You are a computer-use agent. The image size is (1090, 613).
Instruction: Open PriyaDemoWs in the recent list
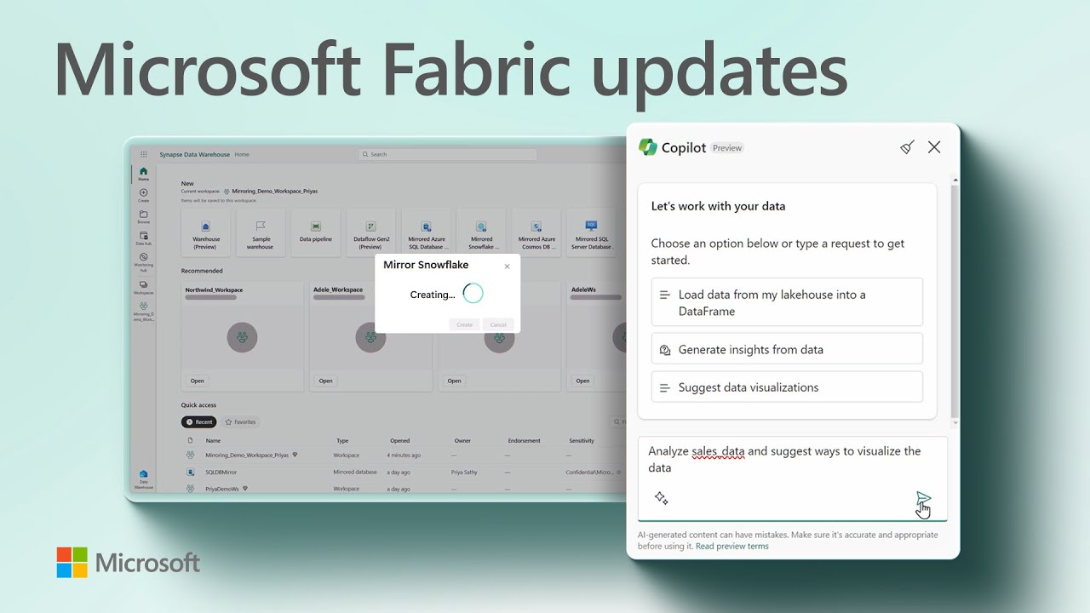(223, 489)
